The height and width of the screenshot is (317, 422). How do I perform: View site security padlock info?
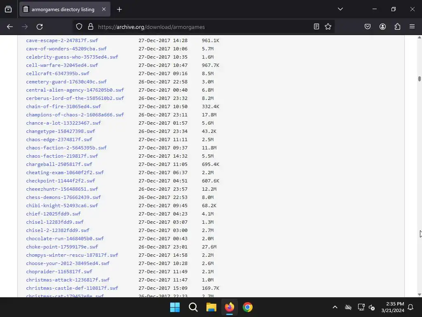click(x=91, y=27)
